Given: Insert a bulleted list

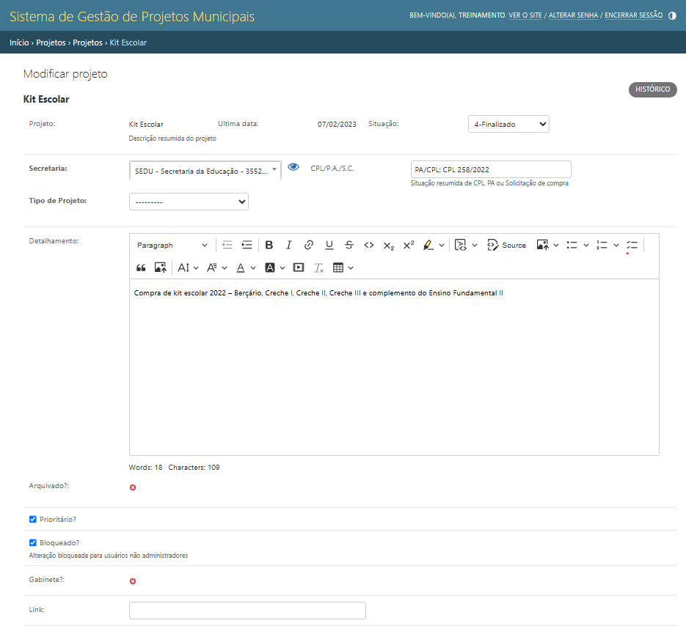Looking at the screenshot, I should click(572, 245).
